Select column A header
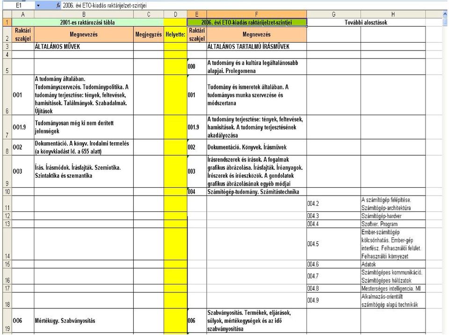The image size is (449, 335). point(23,15)
